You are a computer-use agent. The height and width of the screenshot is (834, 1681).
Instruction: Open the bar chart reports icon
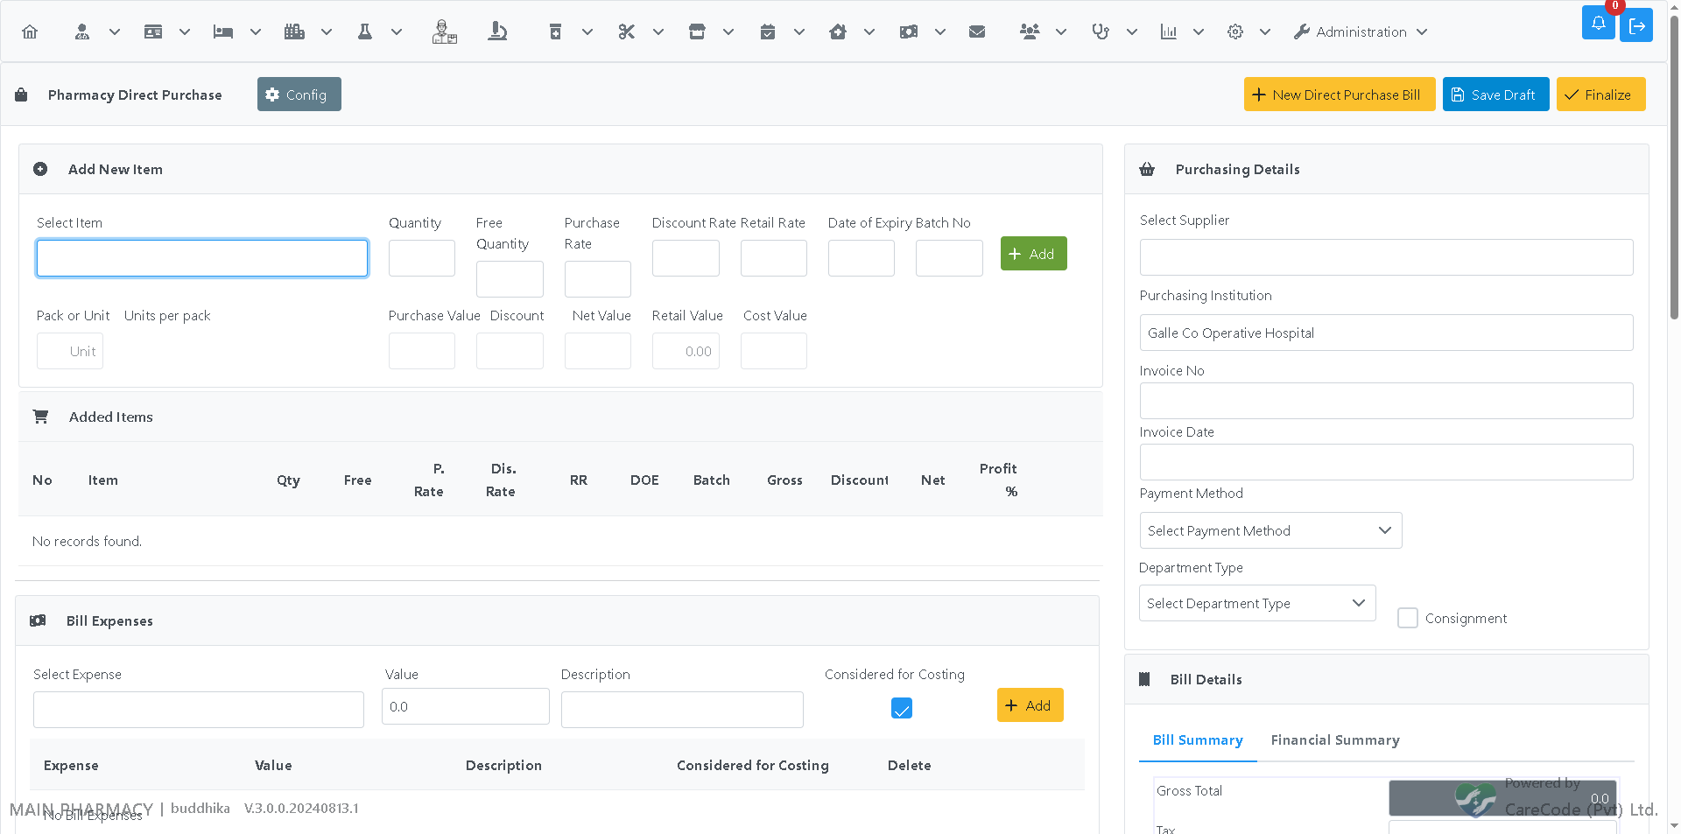coord(1169,32)
